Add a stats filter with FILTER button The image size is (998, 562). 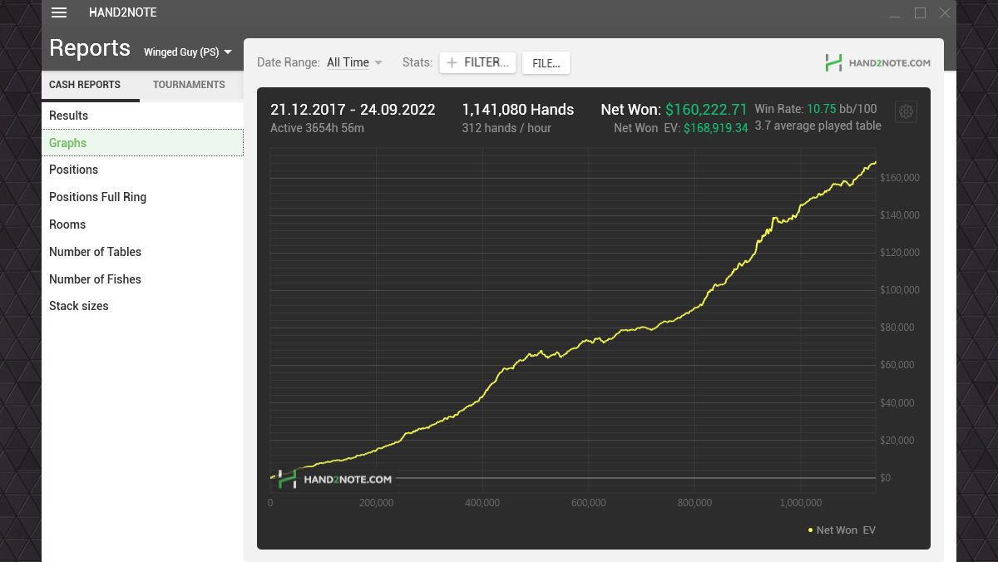(x=478, y=62)
